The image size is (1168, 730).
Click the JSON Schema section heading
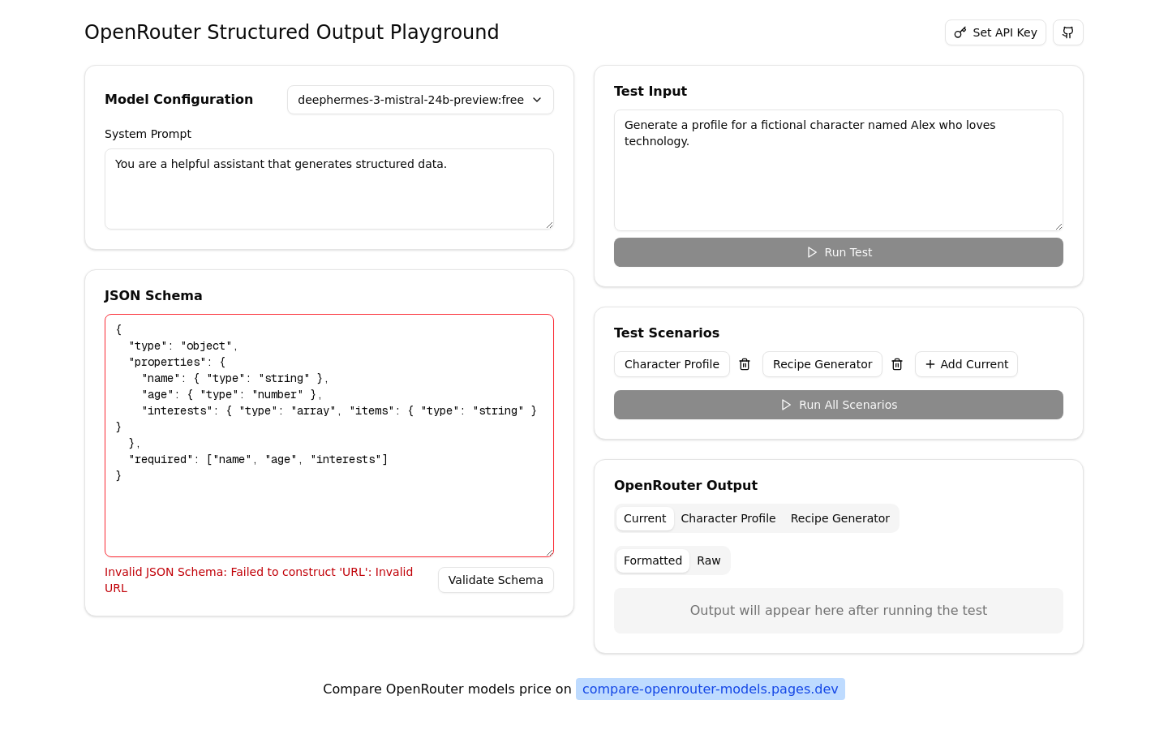153,296
